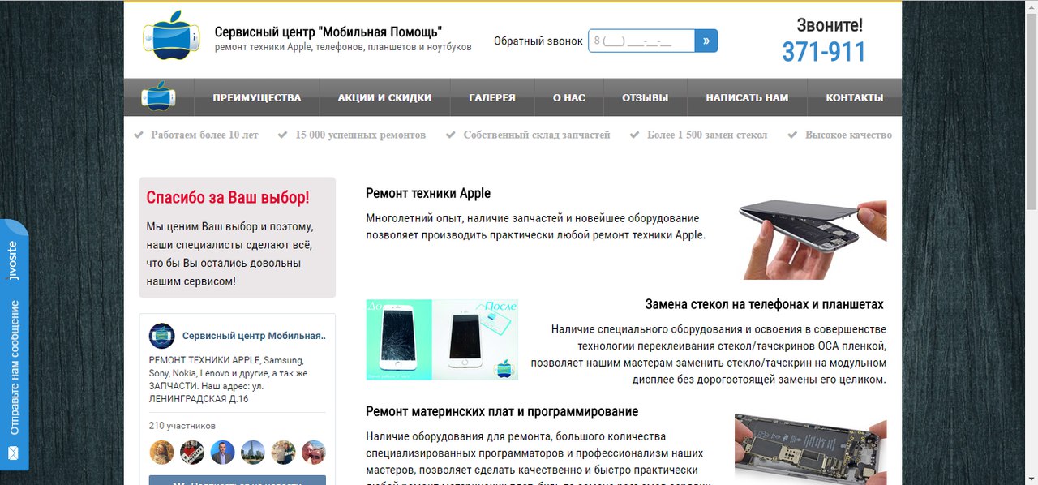Screen dimensions: 1038x485
Task: Click the blue apple logo in header
Action: pos(171,36)
